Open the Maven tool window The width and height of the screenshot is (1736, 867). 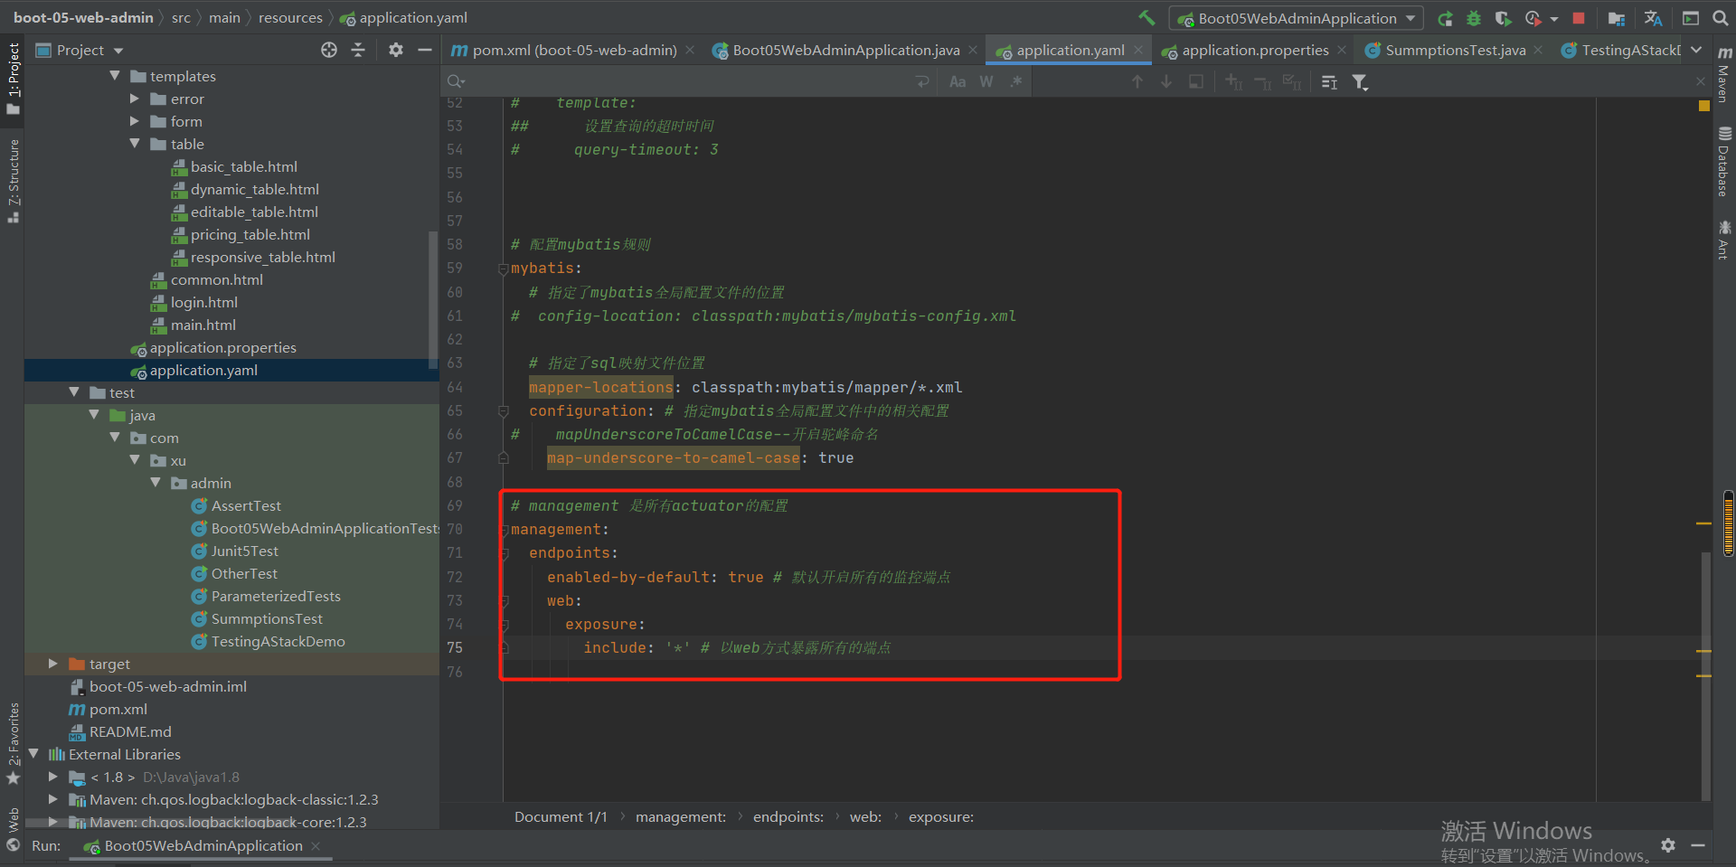[1723, 75]
